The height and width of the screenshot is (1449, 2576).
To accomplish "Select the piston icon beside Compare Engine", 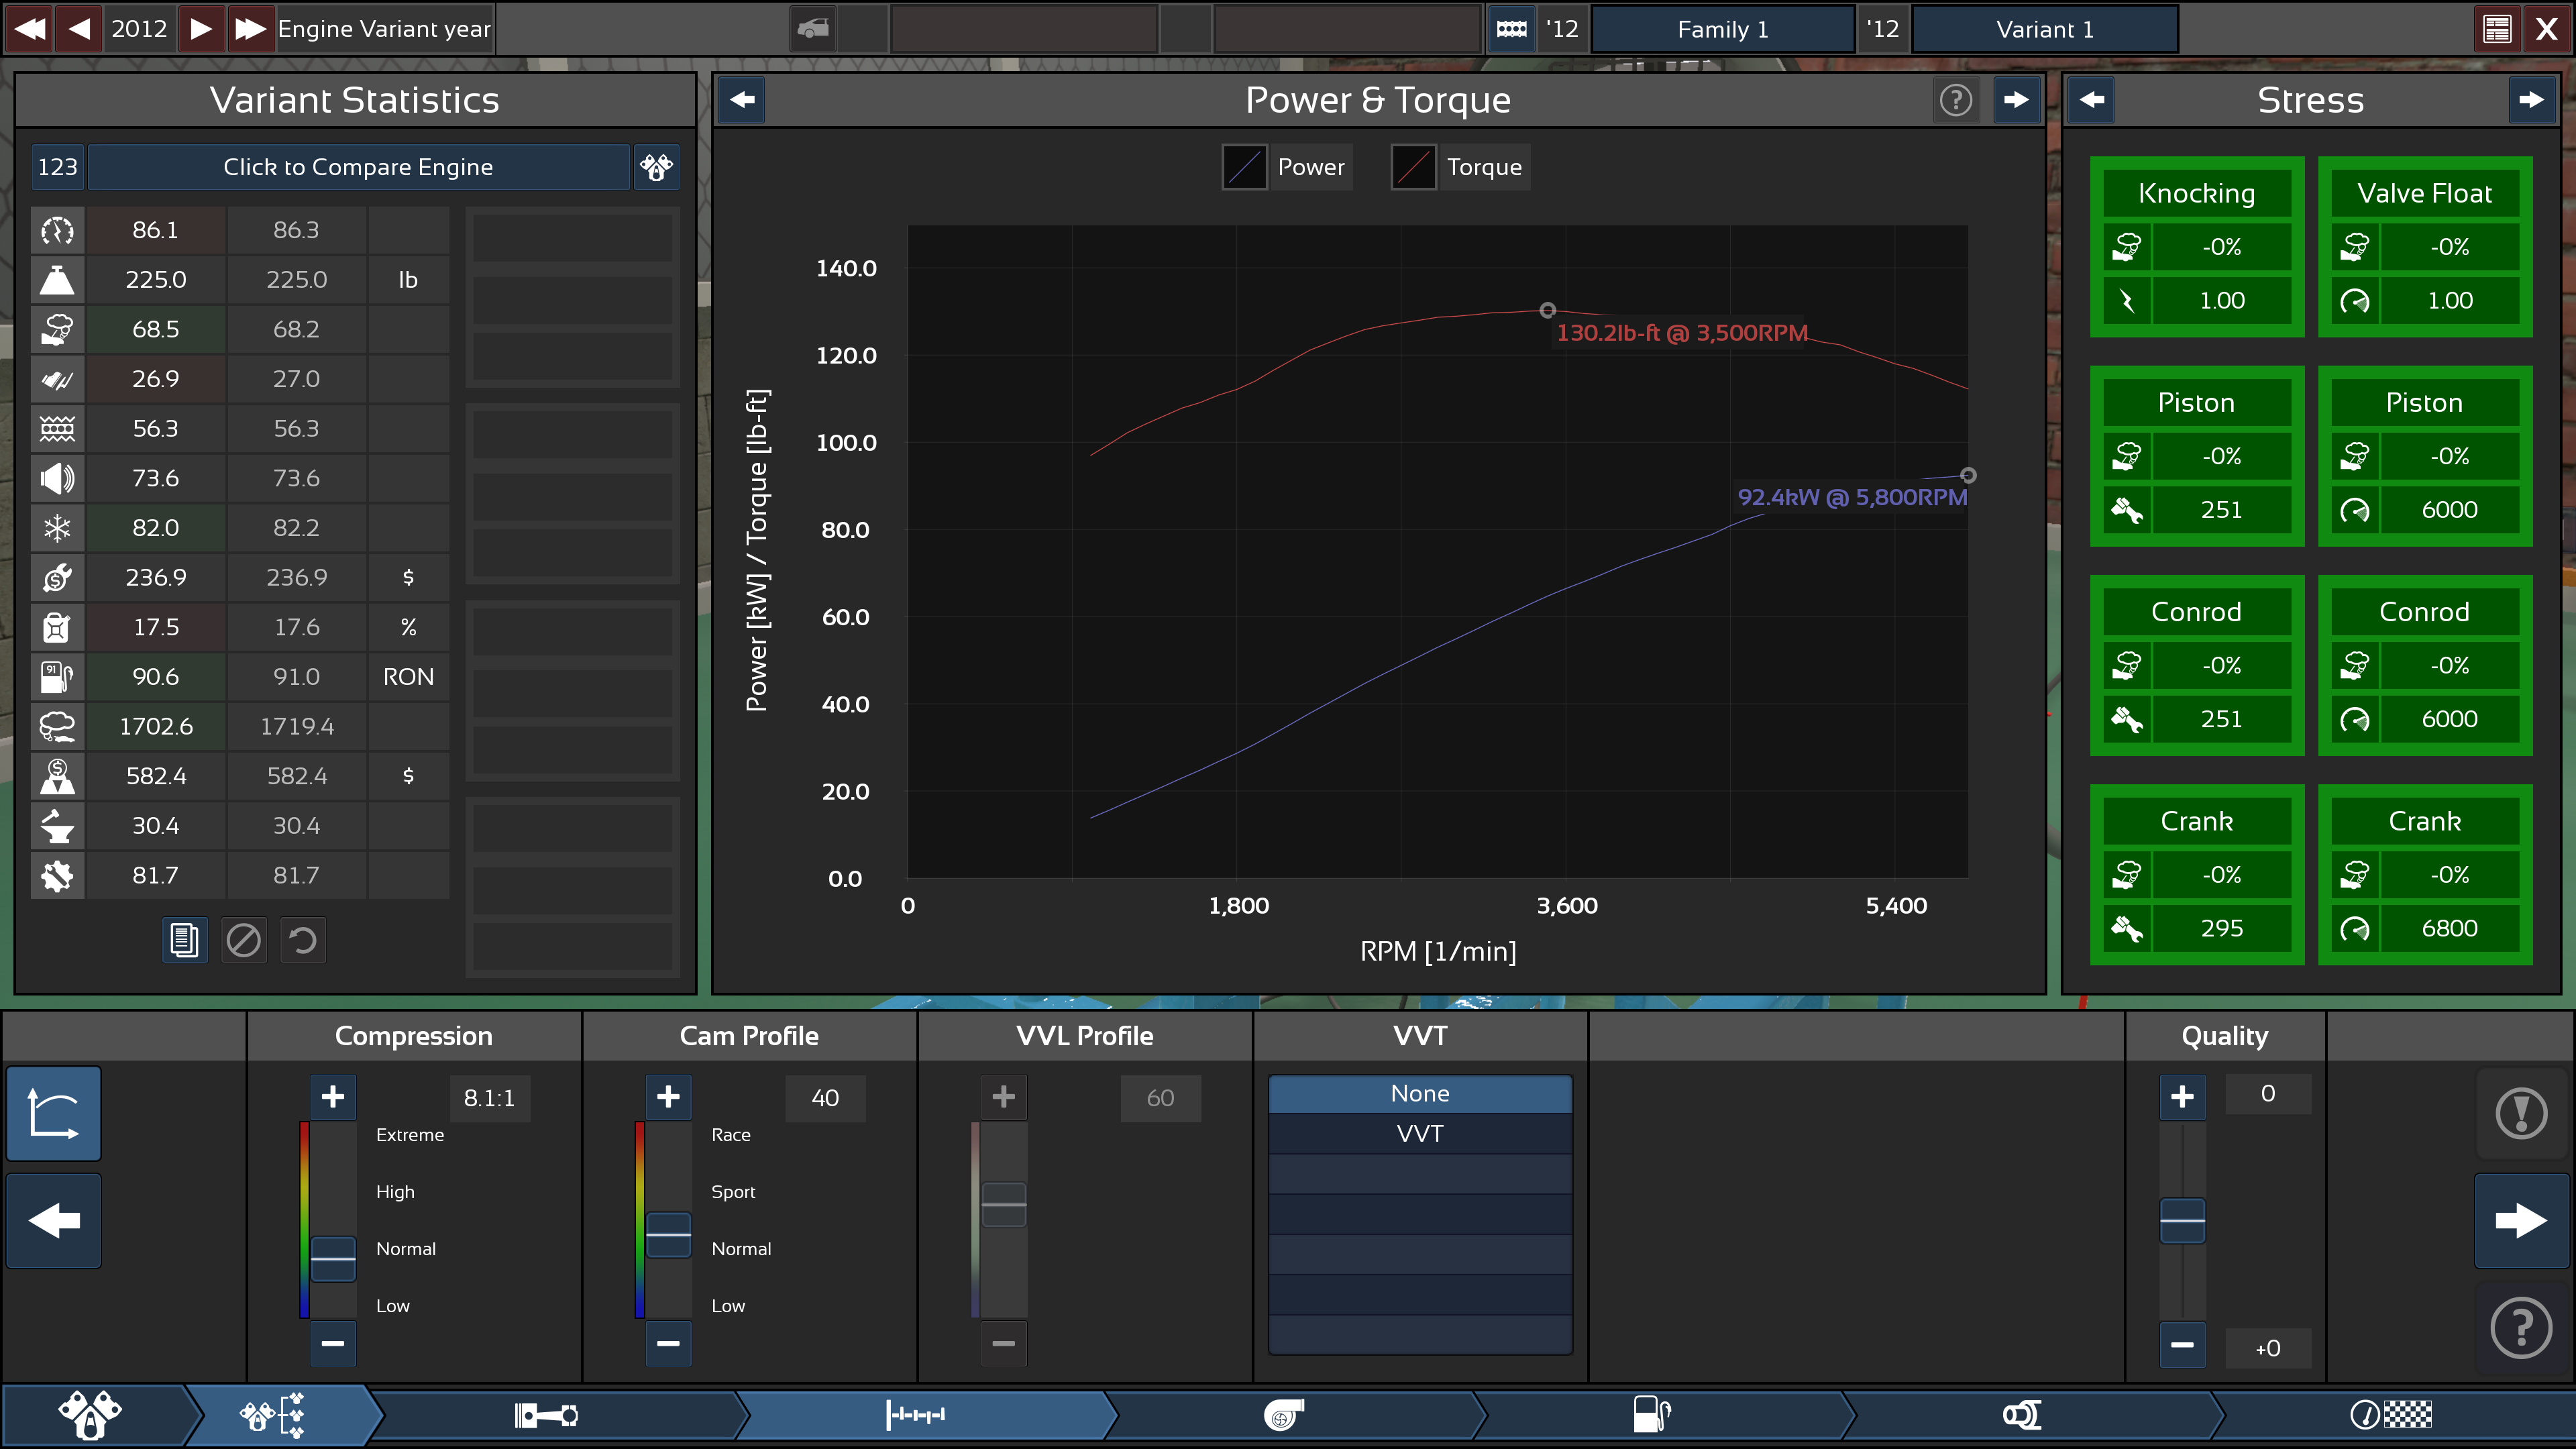I will click(x=656, y=167).
